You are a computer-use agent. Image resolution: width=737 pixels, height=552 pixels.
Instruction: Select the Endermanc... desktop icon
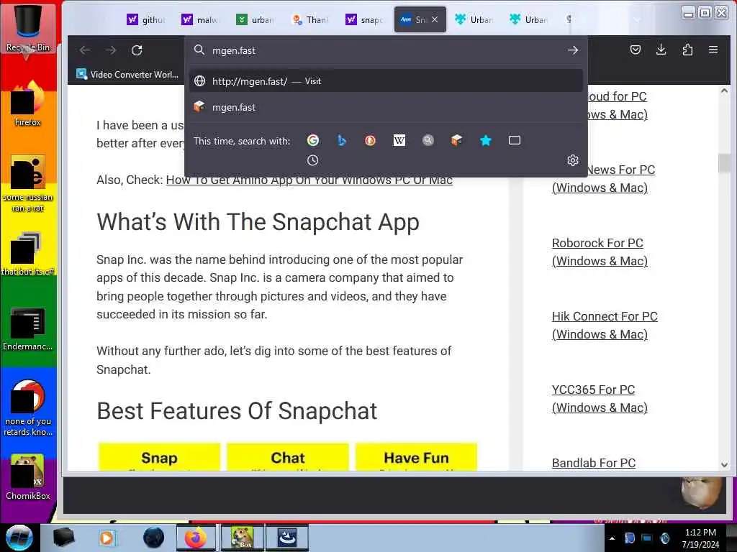pyautogui.click(x=28, y=328)
